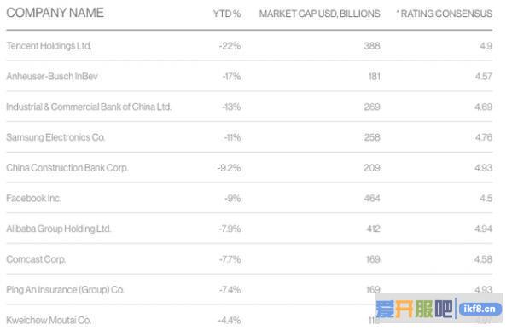Image resolution: width=512 pixels, height=336 pixels.
Task: Click the YTD % column header
Action: (x=227, y=14)
